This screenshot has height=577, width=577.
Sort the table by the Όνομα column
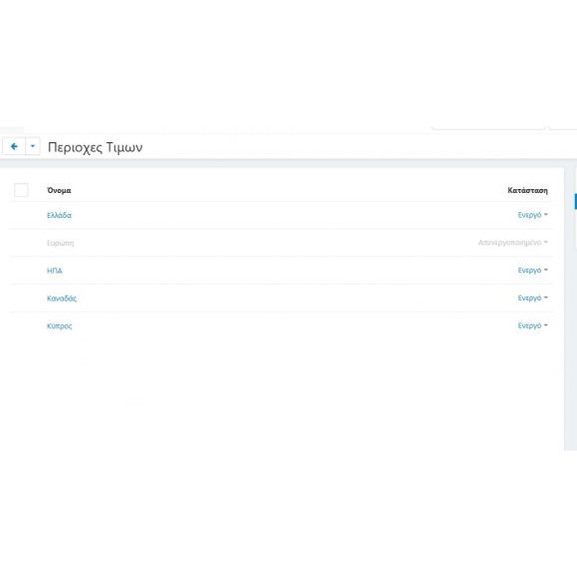pos(59,190)
